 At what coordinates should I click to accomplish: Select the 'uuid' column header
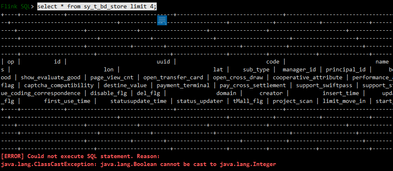163,62
